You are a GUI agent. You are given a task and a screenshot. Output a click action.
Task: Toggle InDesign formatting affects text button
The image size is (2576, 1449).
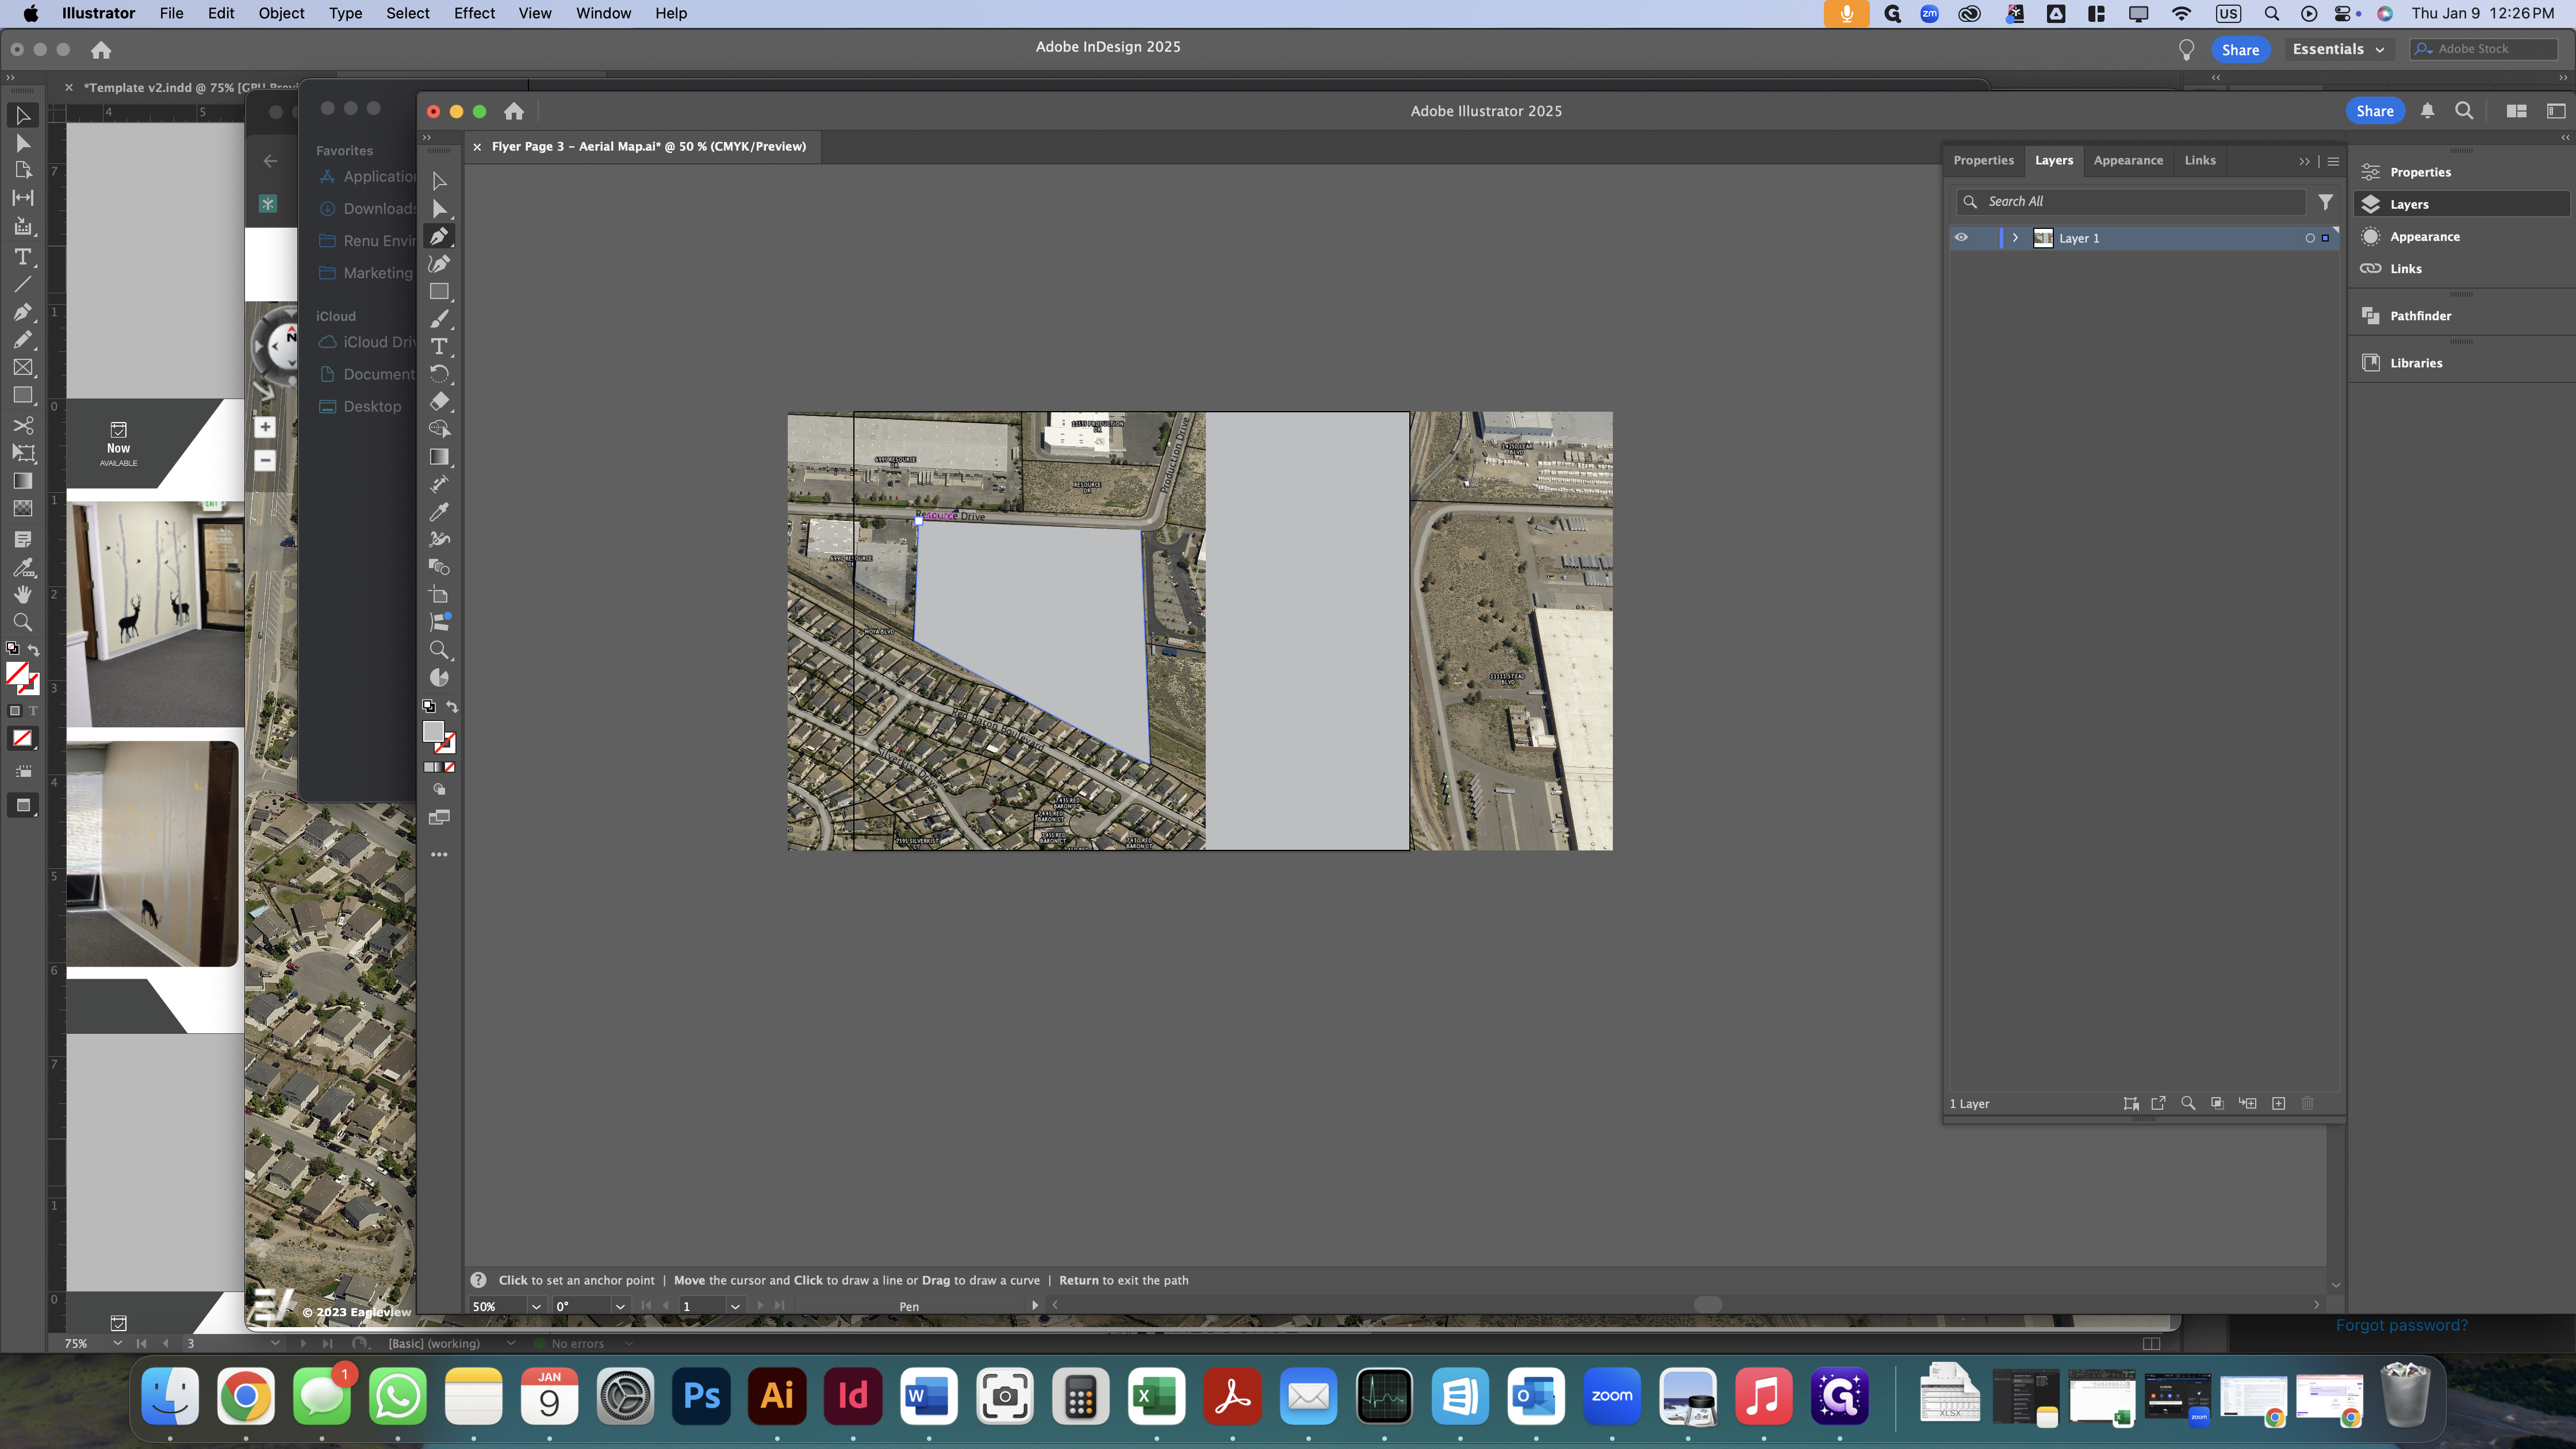[x=33, y=711]
